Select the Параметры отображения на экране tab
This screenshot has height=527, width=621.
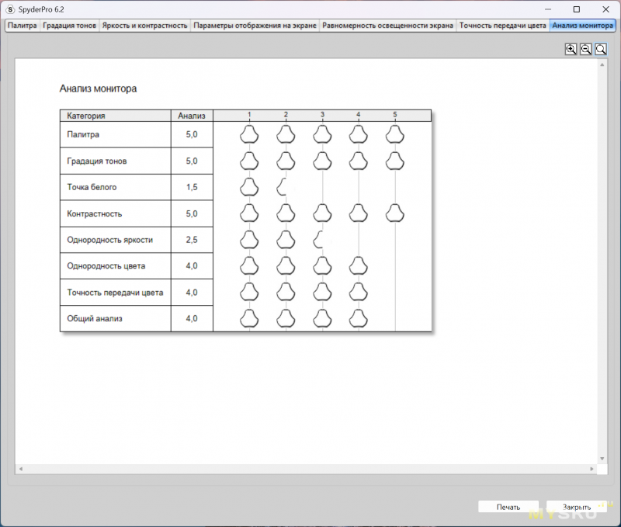pyautogui.click(x=255, y=26)
